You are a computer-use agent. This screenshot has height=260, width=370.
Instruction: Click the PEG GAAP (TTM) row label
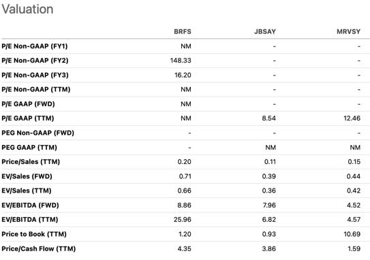point(29,148)
